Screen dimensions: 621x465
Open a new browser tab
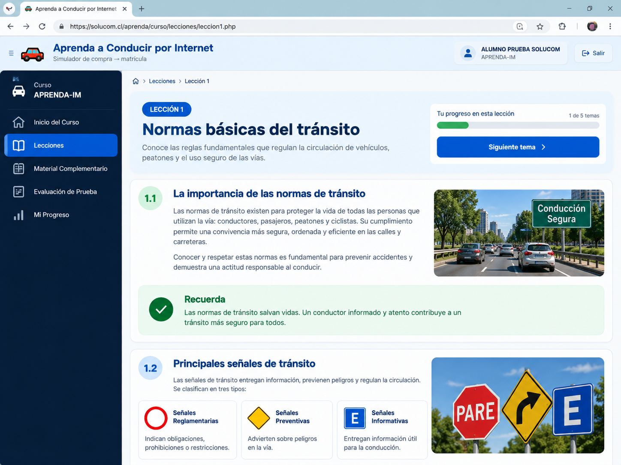142,9
